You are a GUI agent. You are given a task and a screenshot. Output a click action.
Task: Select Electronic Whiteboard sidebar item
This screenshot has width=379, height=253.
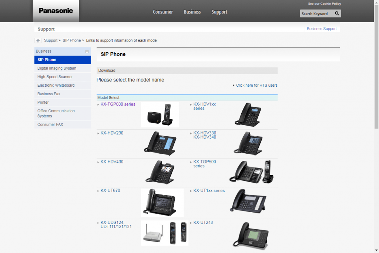coord(63,85)
